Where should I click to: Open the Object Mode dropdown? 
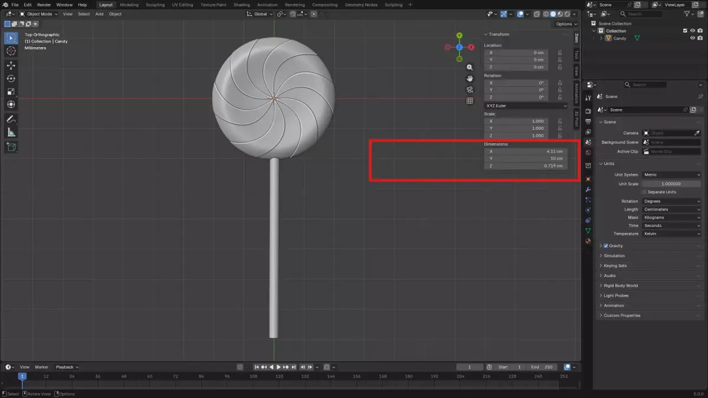(40, 14)
